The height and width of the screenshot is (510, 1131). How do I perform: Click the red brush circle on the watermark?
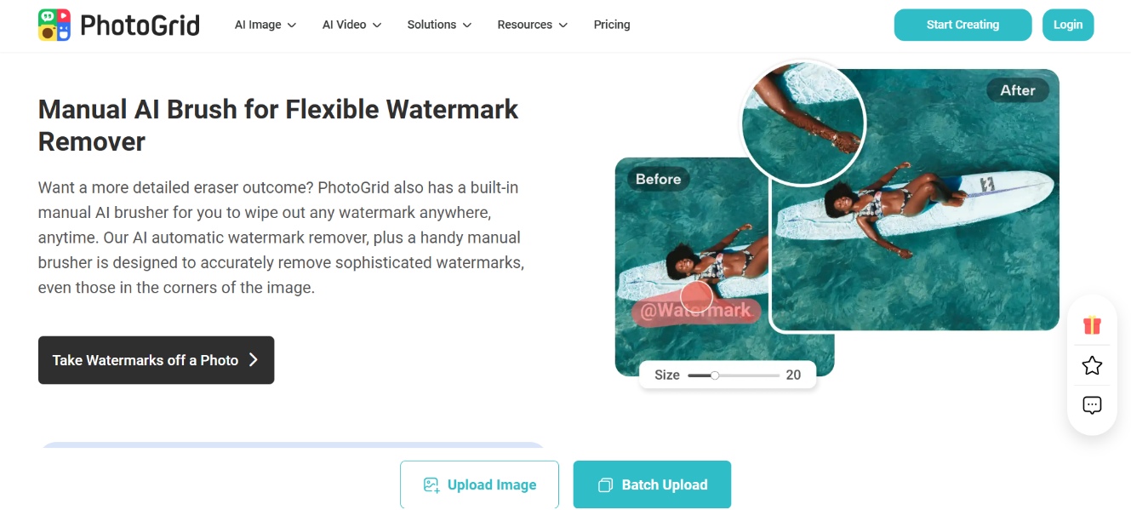tap(696, 296)
